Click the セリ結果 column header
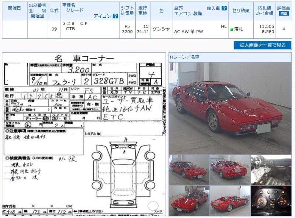Image resolution: width=295 pixels, height=218 pixels. pos(241,11)
